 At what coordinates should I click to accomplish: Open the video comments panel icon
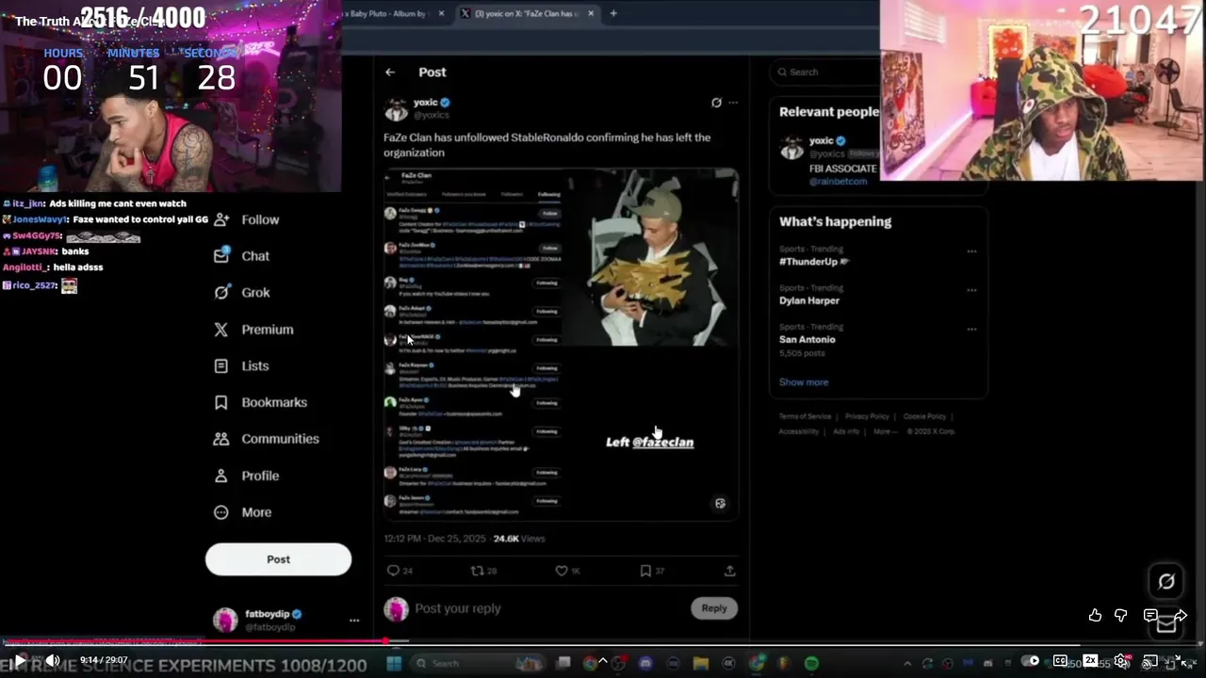point(1149,615)
